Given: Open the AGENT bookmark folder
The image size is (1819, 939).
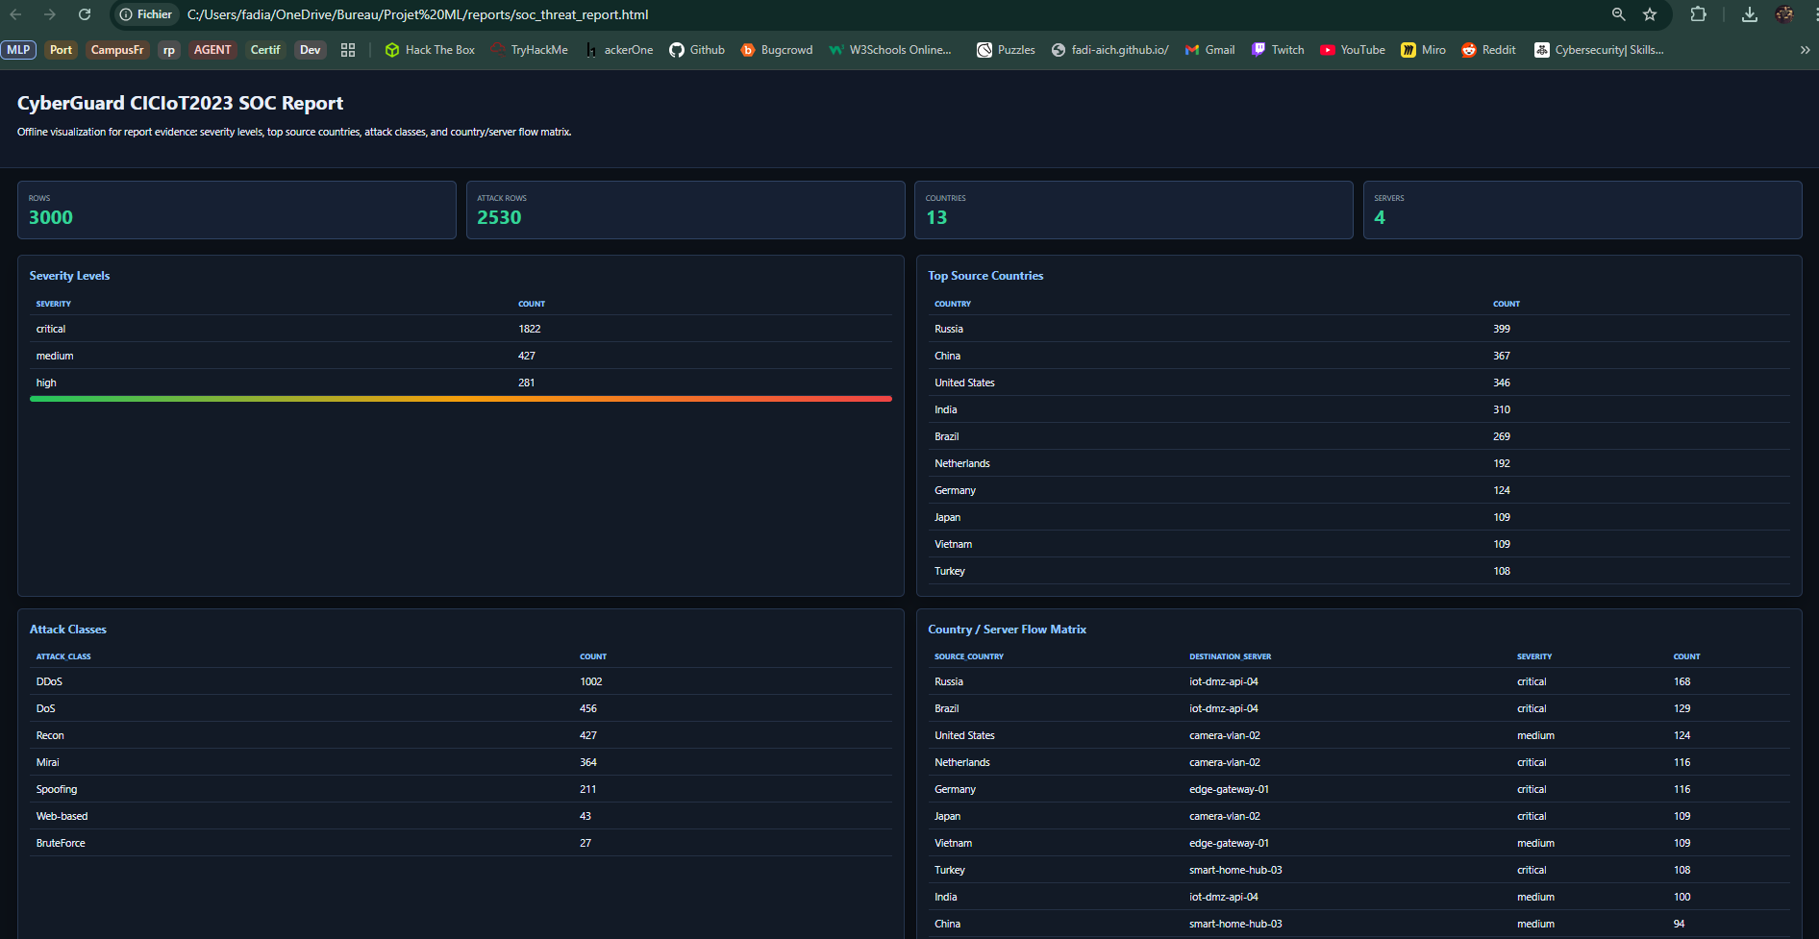Looking at the screenshot, I should [x=212, y=50].
